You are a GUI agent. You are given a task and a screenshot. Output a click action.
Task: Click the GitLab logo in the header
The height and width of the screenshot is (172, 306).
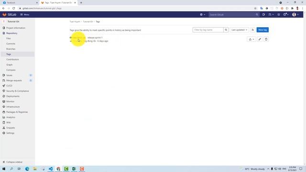tap(10, 15)
